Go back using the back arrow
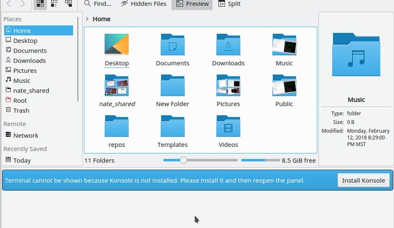The width and height of the screenshot is (394, 228). click(9, 4)
